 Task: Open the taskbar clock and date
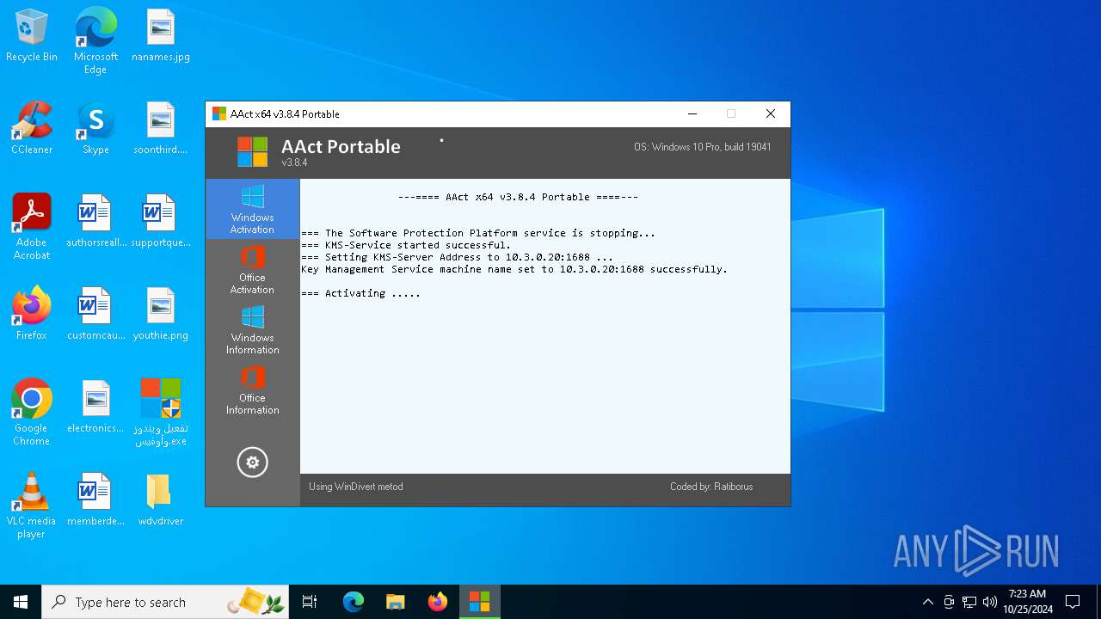pyautogui.click(x=1028, y=602)
